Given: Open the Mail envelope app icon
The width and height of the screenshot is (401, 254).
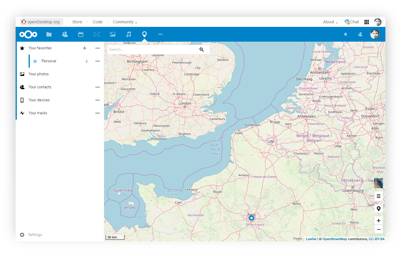Looking at the screenshot, I should 97,34.
